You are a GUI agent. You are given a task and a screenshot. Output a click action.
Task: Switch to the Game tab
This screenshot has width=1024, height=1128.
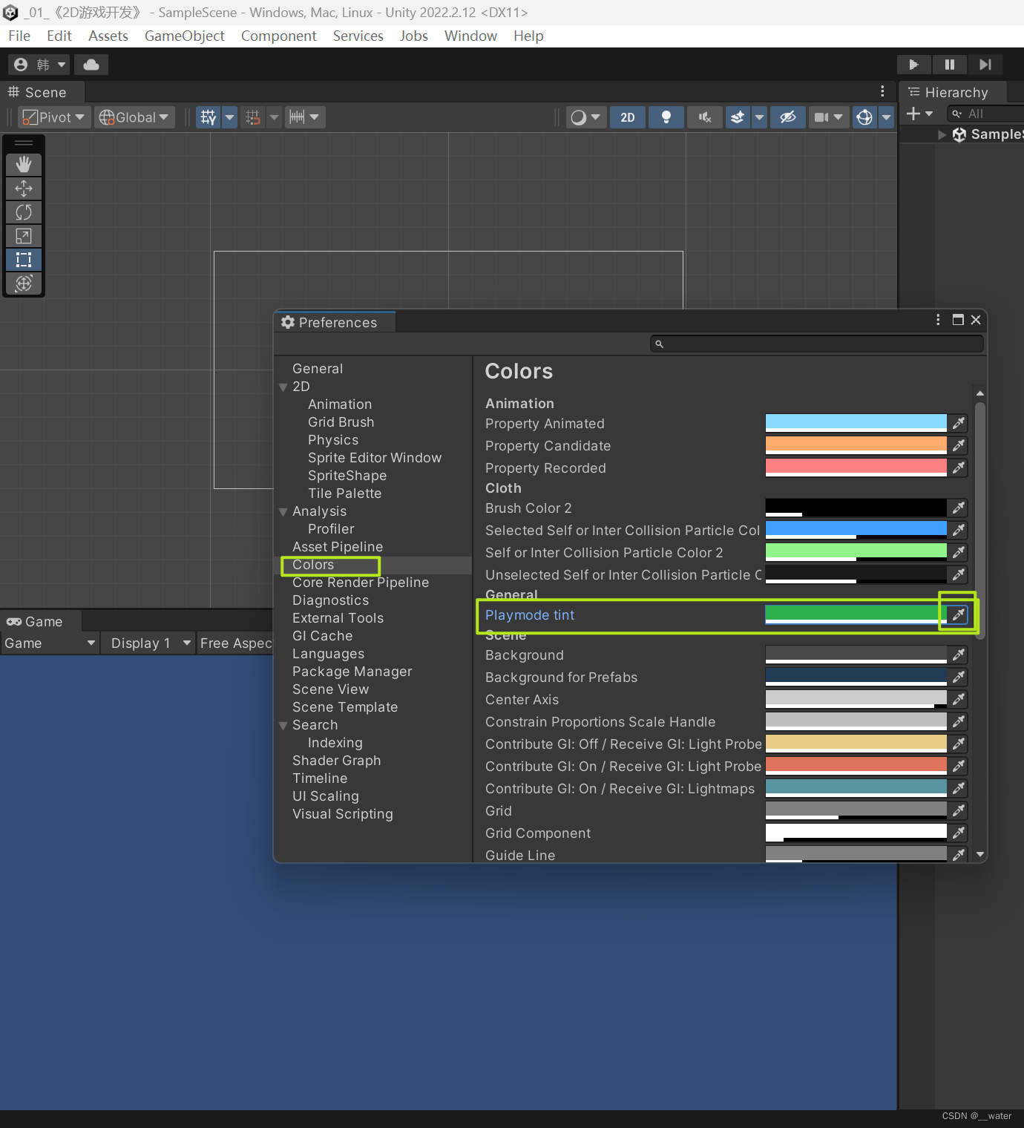point(35,620)
